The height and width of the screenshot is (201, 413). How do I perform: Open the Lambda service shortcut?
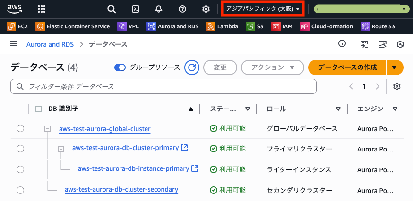(222, 26)
